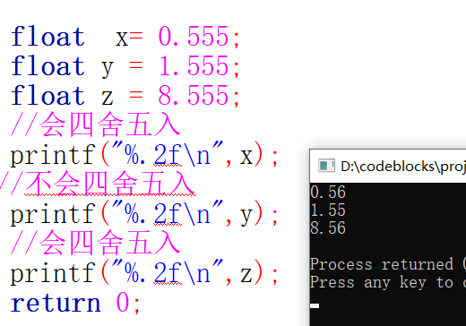Click the code line 'float z = 8.555;'
This screenshot has width=466, height=326.
pyautogui.click(x=125, y=96)
